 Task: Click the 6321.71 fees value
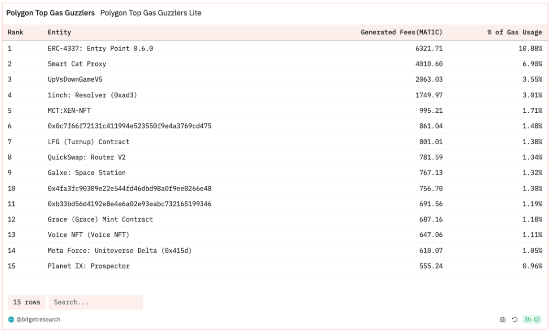tap(429, 48)
